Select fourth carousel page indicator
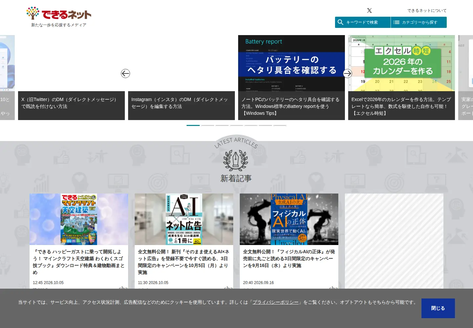The width and height of the screenshot is (473, 328). pos(236,125)
